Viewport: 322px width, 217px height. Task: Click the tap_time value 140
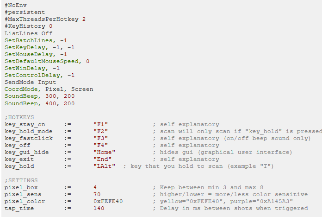coord(99,208)
